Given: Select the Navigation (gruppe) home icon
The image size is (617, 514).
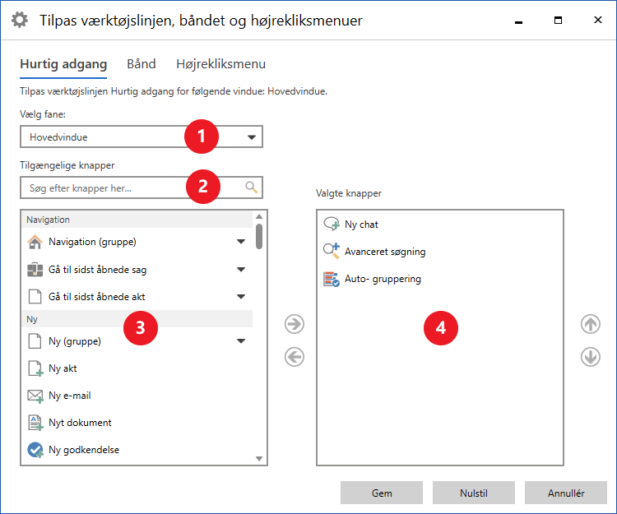Looking at the screenshot, I should (x=35, y=242).
